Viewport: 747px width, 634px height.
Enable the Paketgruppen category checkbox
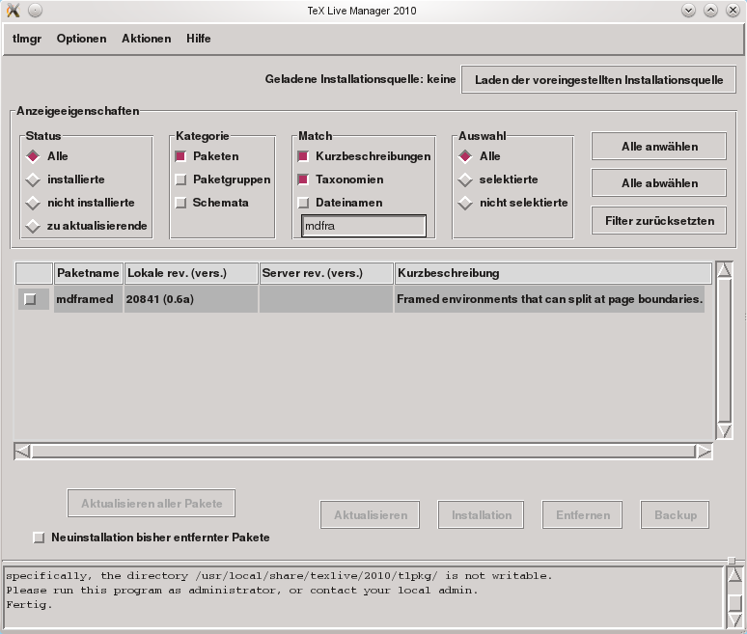point(180,179)
